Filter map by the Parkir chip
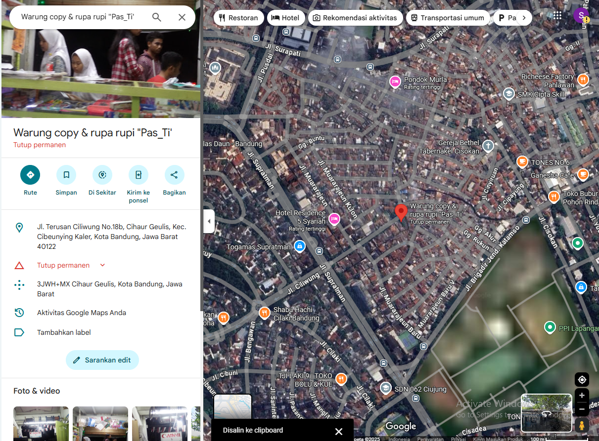 pos(505,18)
